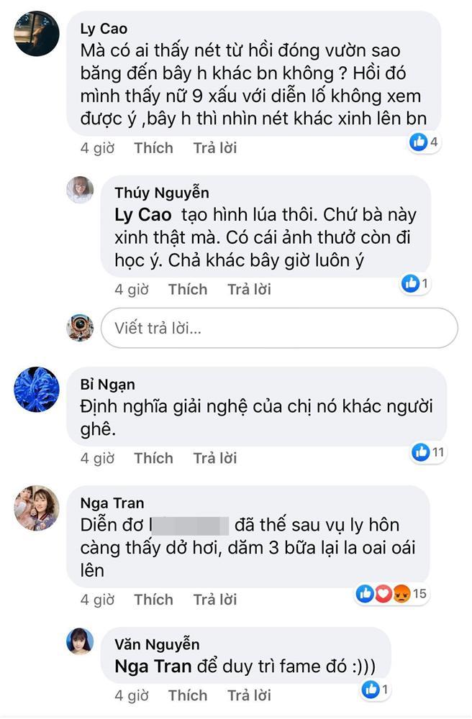This screenshot has height=719, width=472.
Task: Click the like icon on Bỉ Ngạn's comment
Action: (x=421, y=452)
